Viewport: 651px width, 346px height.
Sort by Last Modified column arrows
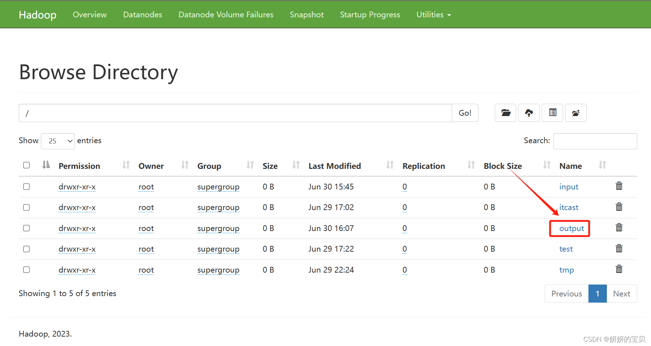pyautogui.click(x=390, y=165)
